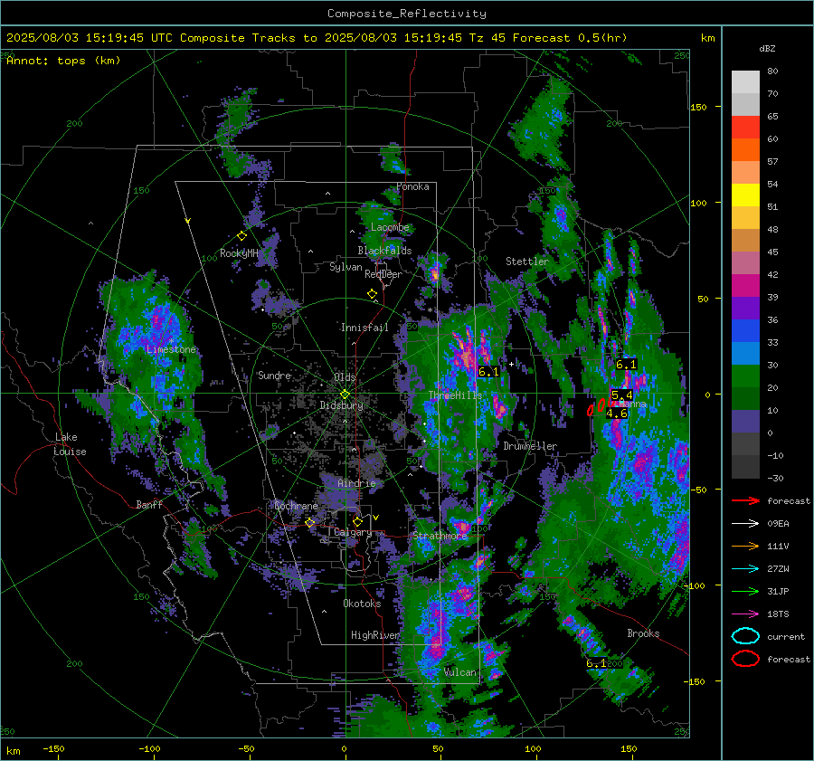Click the -150 tick on bottom axis
The height and width of the screenshot is (761, 814).
(53, 748)
